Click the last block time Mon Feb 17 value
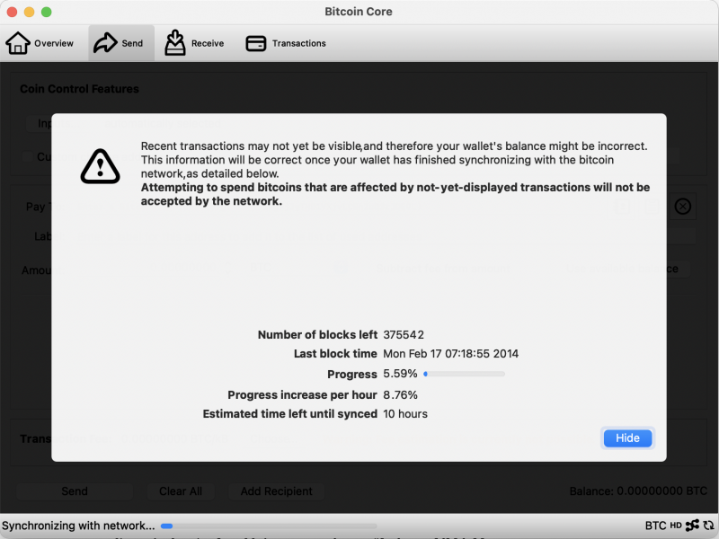This screenshot has height=539, width=719. [451, 354]
